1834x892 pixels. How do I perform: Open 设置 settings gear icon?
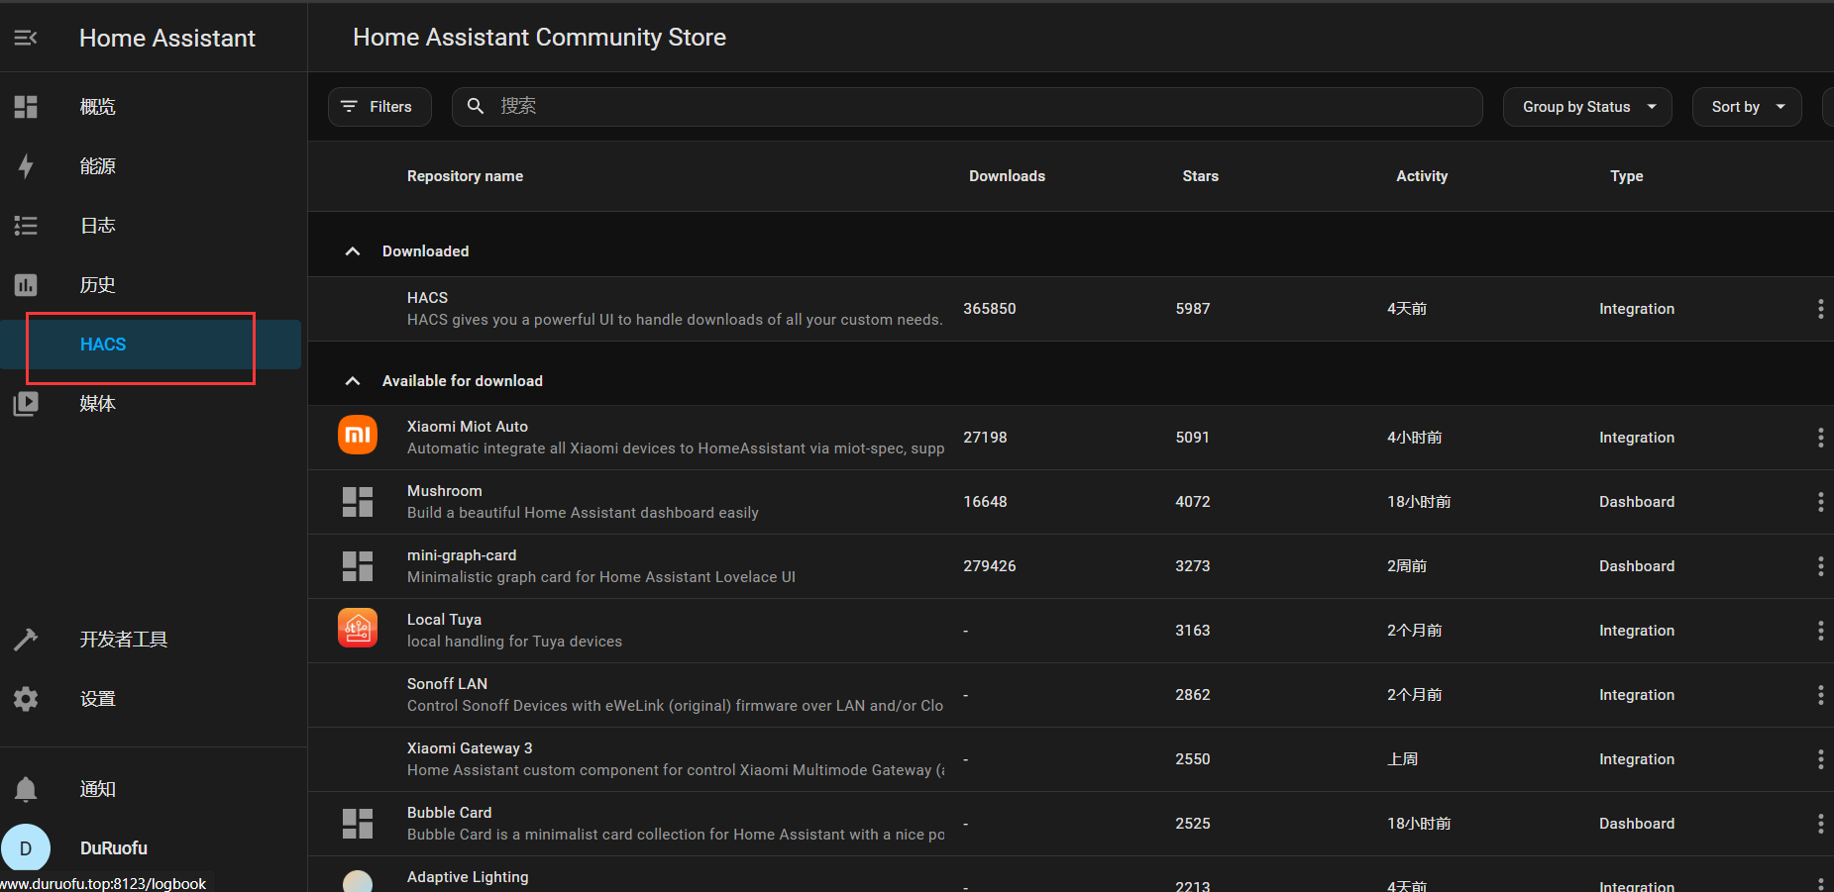pos(26,699)
